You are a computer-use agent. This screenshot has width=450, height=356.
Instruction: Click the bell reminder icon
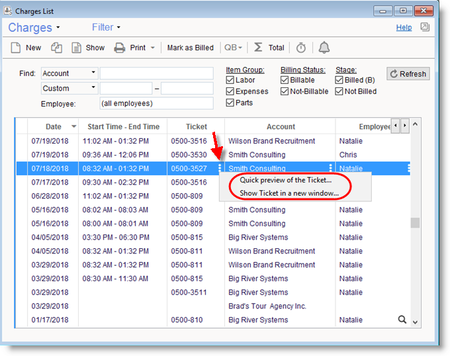click(x=324, y=48)
